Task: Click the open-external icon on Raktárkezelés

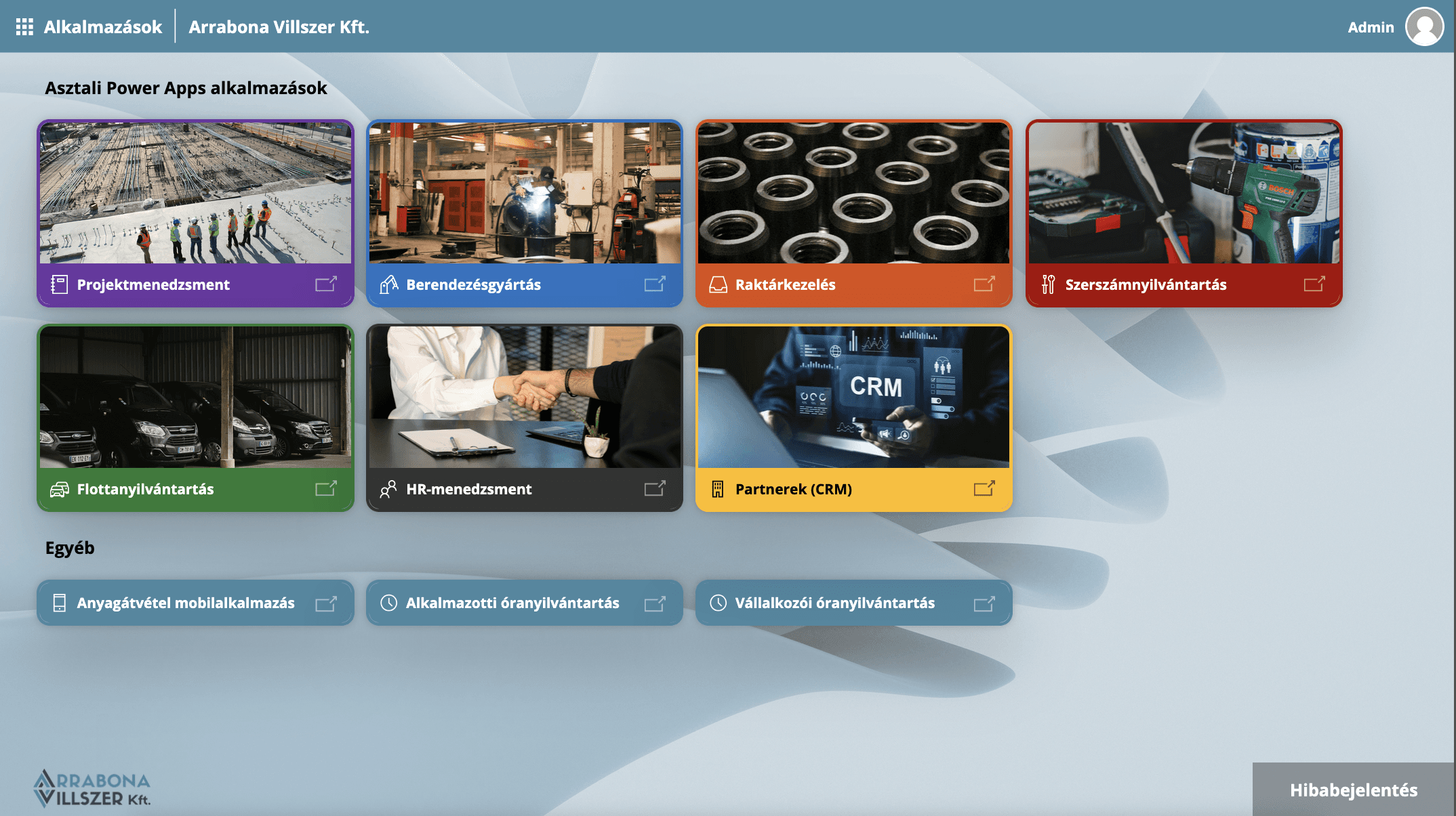Action: (x=984, y=284)
